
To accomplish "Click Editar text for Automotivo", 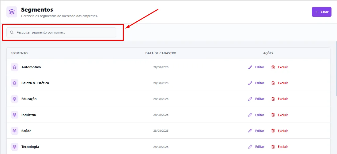I will (x=259, y=67).
